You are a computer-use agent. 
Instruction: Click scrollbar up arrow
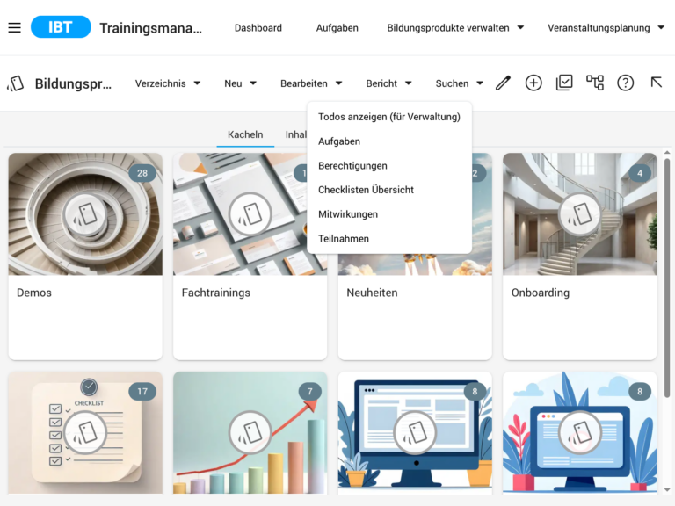[x=667, y=153]
